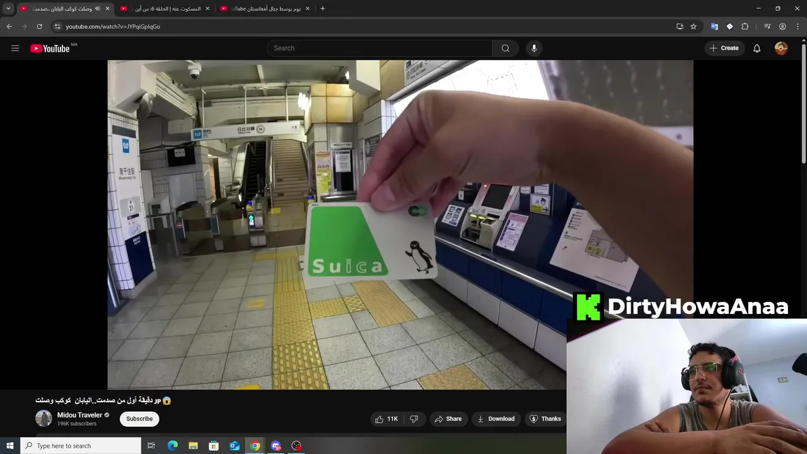Like the video (11K thumbs up)
Image resolution: width=807 pixels, height=454 pixels.
[x=386, y=419]
